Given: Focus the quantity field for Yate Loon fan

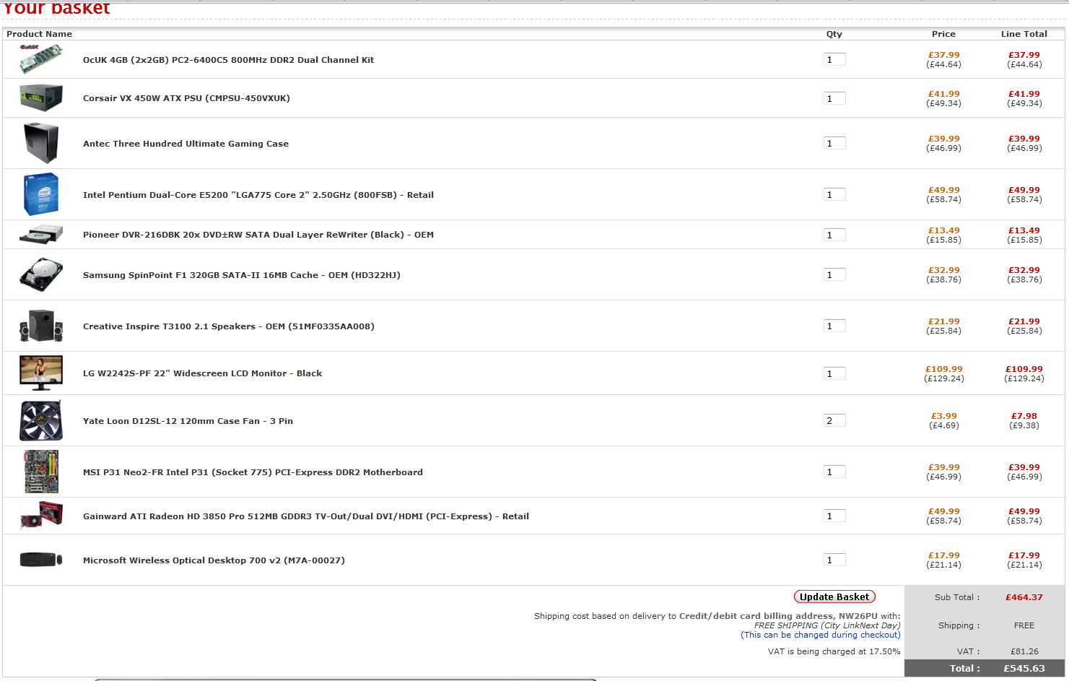Looking at the screenshot, I should click(834, 420).
